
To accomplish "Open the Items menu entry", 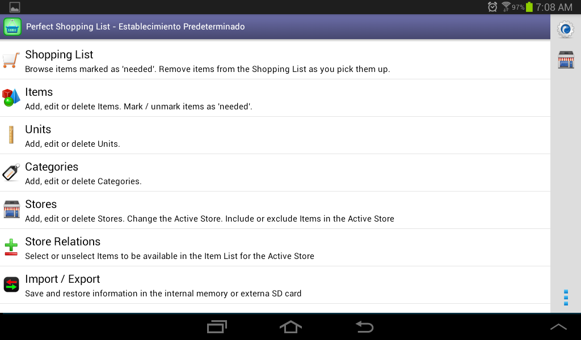I will point(39,92).
